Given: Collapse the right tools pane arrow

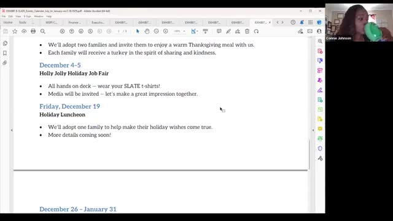Looking at the screenshot, I should tap(313, 130).
